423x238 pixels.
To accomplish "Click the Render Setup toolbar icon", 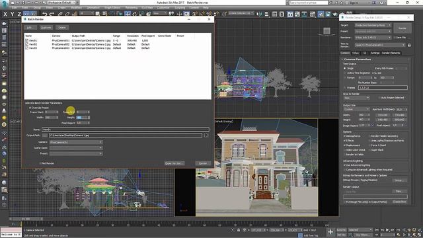I will click(321, 14).
